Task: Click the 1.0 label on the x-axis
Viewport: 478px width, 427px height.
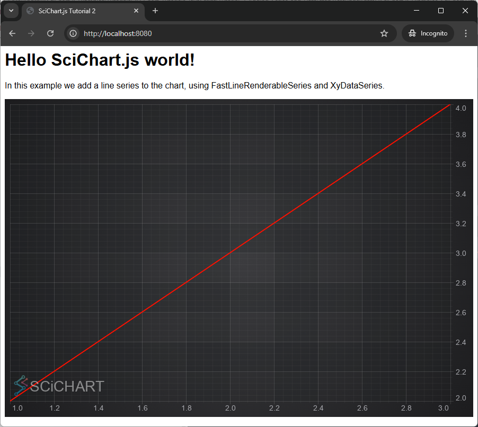Action: coord(17,408)
